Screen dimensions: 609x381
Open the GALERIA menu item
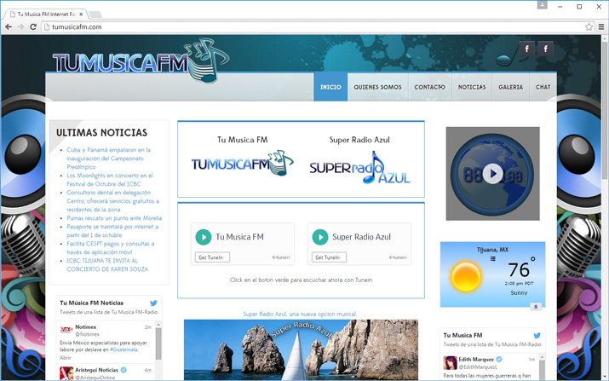(510, 87)
